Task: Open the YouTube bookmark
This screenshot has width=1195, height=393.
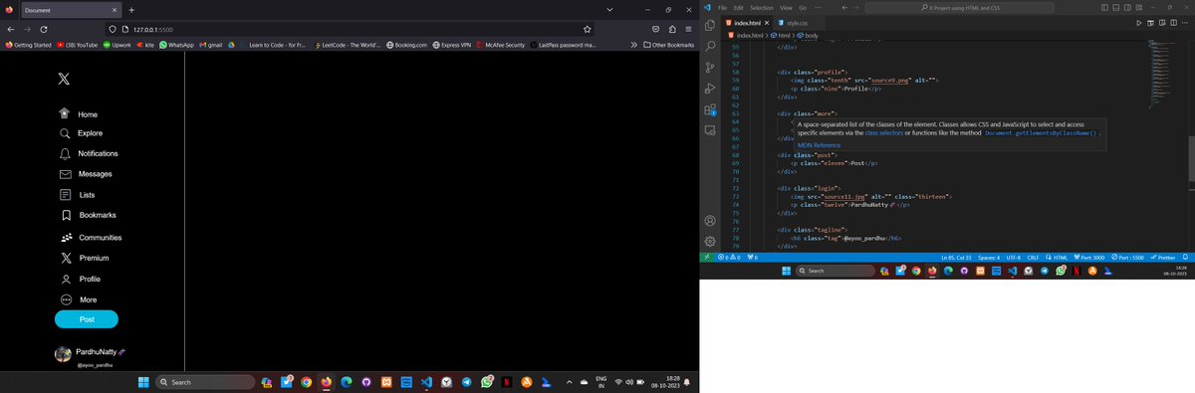Action: 77,45
